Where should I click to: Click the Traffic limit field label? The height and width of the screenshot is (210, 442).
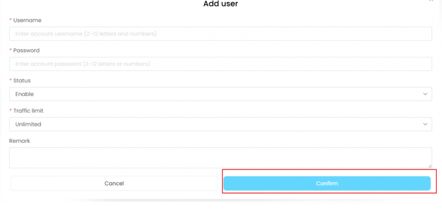[x=28, y=111]
